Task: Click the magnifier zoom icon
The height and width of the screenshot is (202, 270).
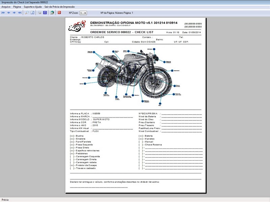Action: pos(27,13)
